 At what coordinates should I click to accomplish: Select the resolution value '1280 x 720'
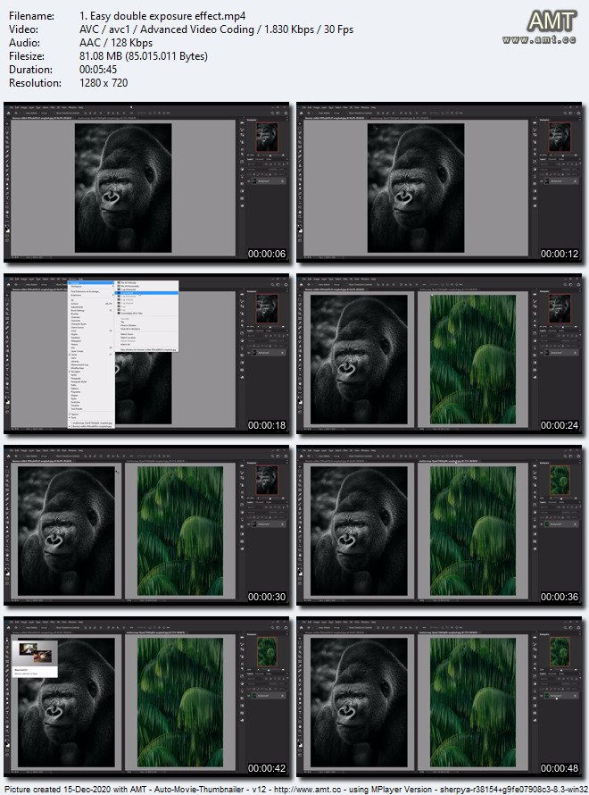[x=104, y=83]
